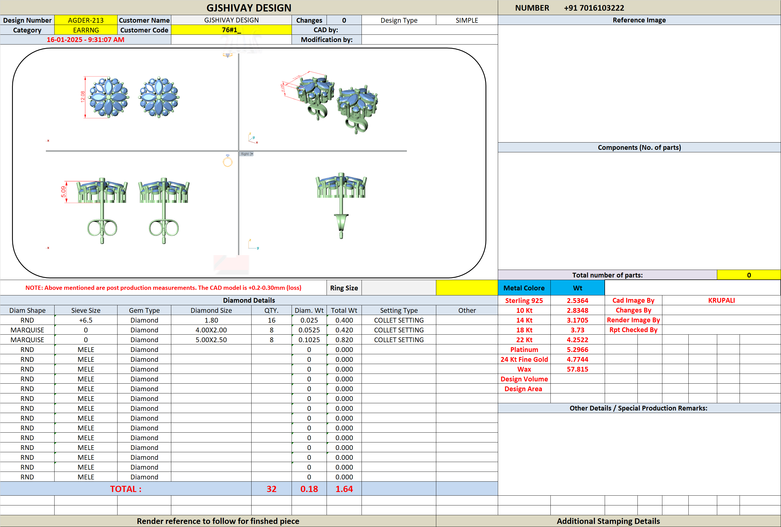Select the KRUPALI Cad Image By cell
This screenshot has height=527, width=781.
[x=721, y=300]
